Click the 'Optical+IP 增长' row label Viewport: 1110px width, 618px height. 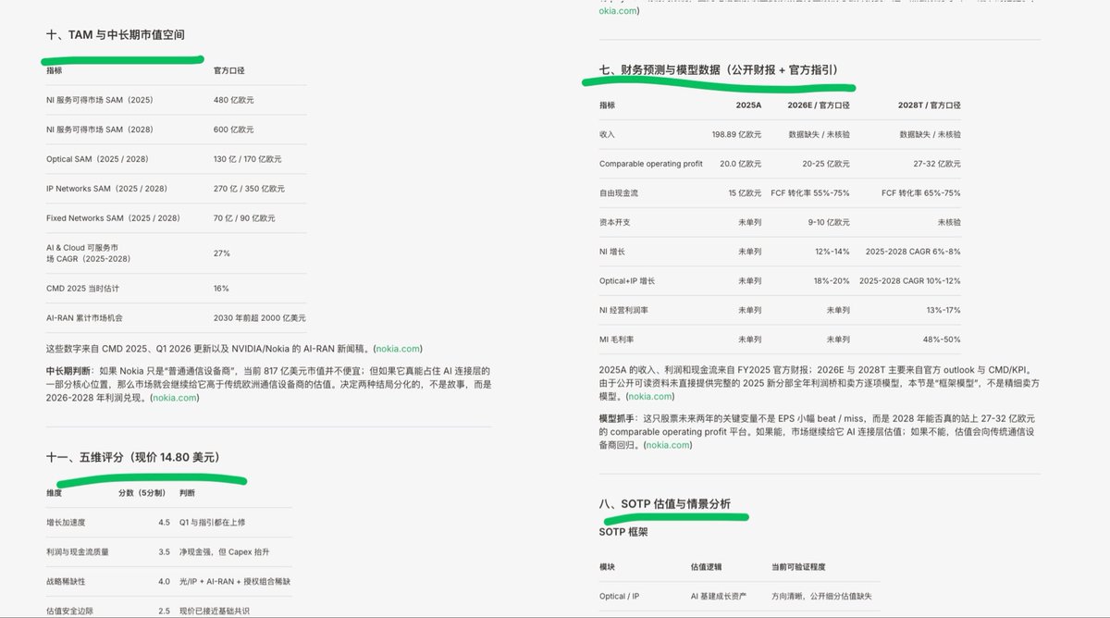pos(627,280)
